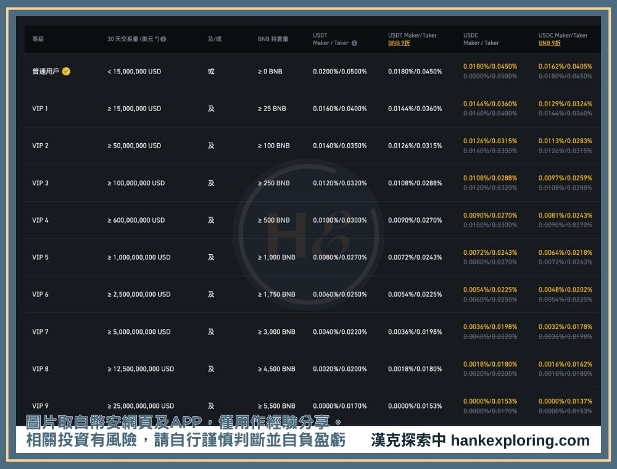Click the ≥ 5,000,000,000 USD volume cell
Viewport: 617px width, 469px height.
click(139, 331)
